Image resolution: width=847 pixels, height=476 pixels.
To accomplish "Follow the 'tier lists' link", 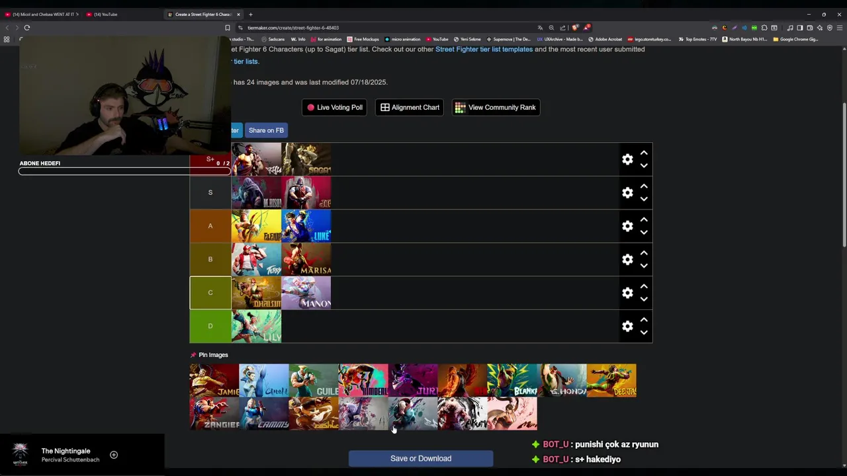I will click(x=245, y=61).
